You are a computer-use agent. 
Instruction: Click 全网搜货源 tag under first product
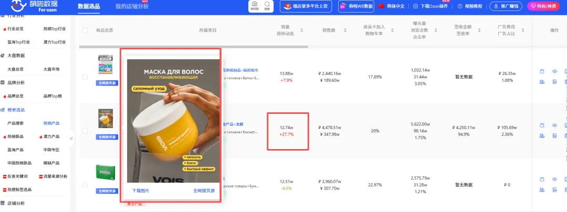click(107, 83)
